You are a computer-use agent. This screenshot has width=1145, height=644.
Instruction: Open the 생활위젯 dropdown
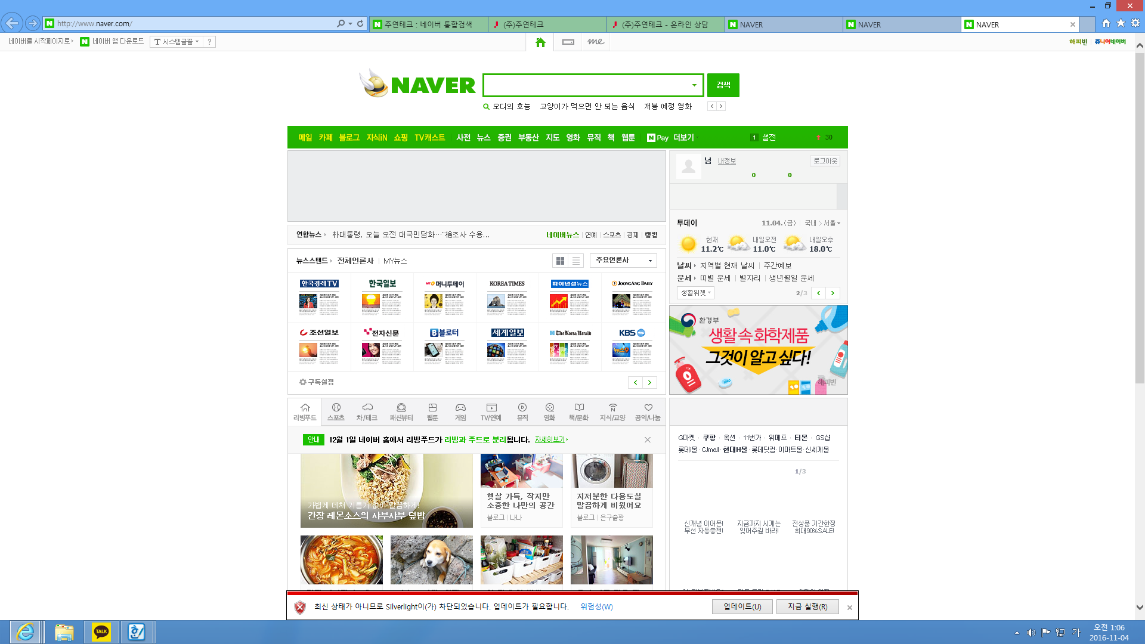(x=695, y=293)
